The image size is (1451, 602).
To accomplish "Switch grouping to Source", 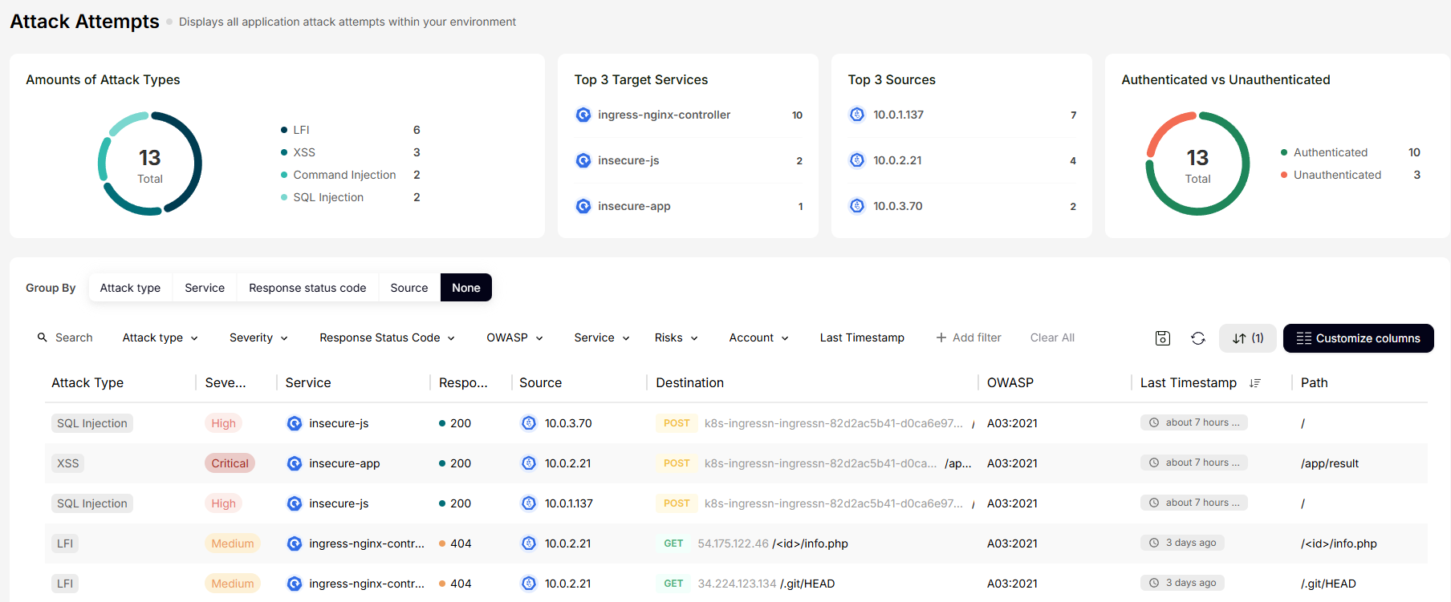I will coord(408,288).
